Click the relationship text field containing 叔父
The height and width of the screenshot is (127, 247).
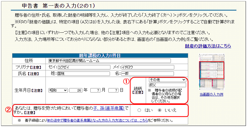[168, 85]
